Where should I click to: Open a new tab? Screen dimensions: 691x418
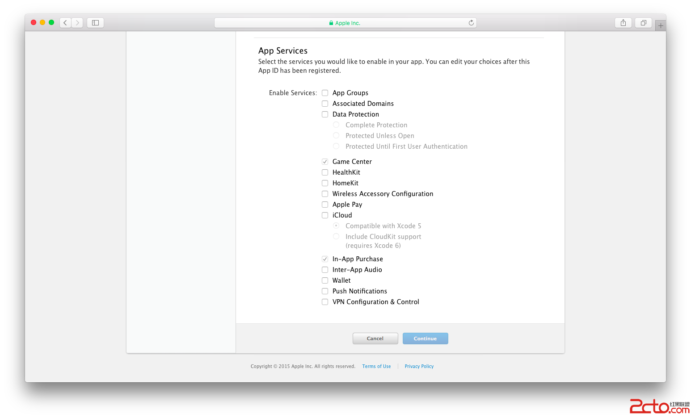pyautogui.click(x=661, y=25)
